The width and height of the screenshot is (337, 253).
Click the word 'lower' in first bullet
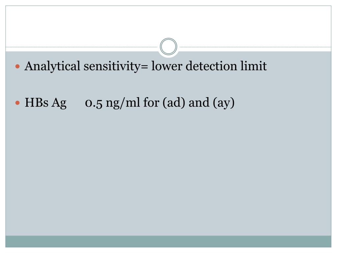[167, 66]
